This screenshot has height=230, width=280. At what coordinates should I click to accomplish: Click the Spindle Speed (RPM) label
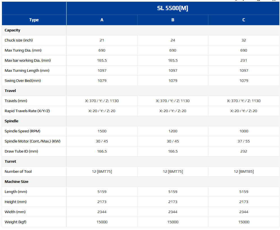click(x=22, y=131)
